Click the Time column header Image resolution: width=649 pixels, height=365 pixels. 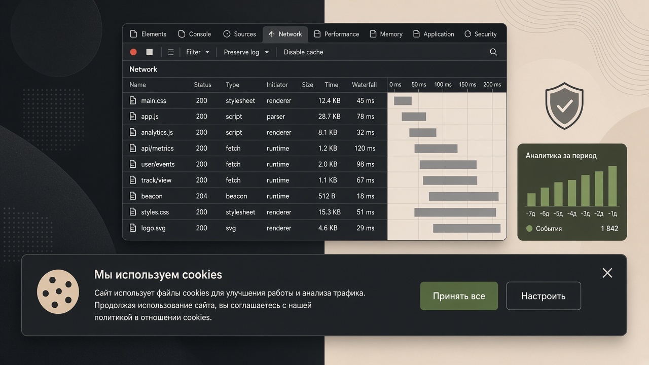pos(332,85)
